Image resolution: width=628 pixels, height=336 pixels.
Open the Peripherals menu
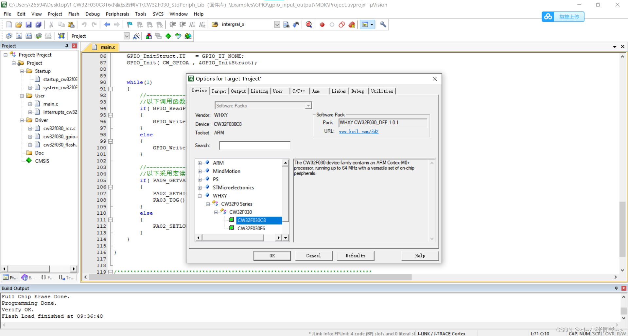(x=117, y=14)
